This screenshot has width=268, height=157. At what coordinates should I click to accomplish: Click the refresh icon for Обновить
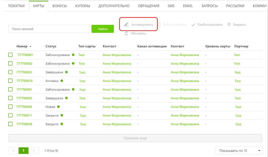click(127, 33)
